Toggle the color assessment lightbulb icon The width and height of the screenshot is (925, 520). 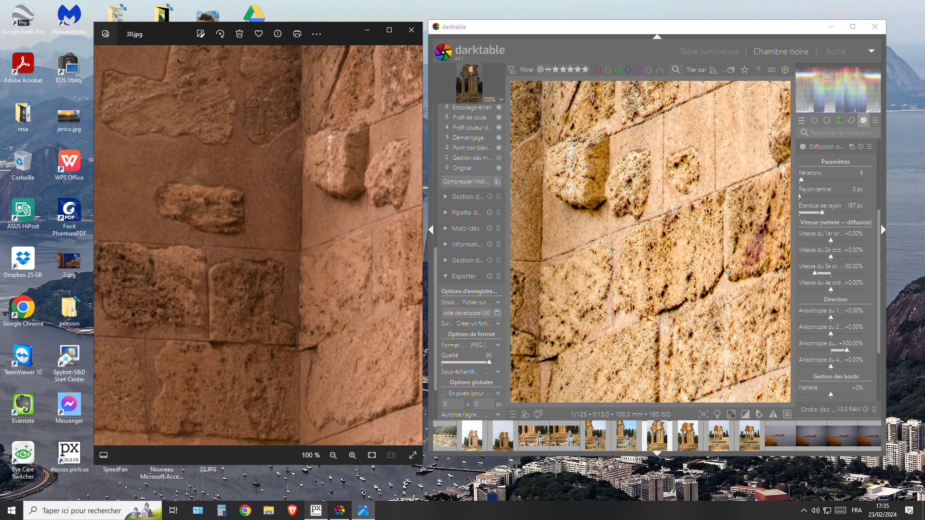point(717,414)
